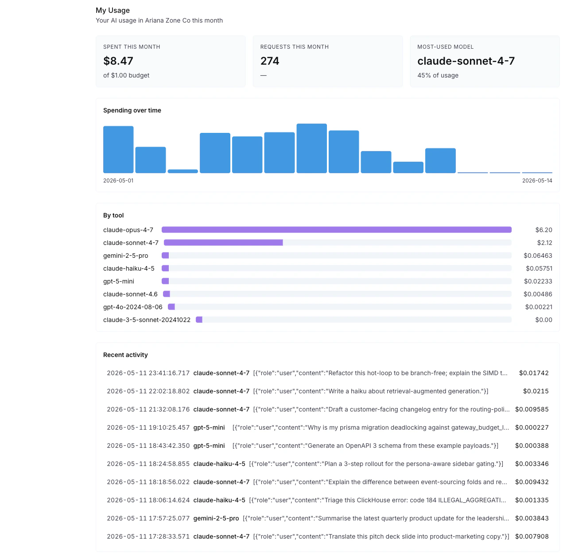Open the "Plan a 3-step rollout" request content
This screenshot has height=559, width=567.
tap(376, 464)
